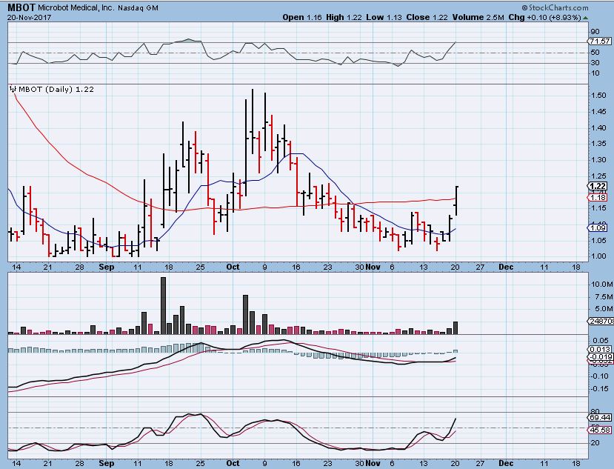The image size is (614, 469).
Task: Click the MACD -0.019 value tag
Action: (599, 357)
